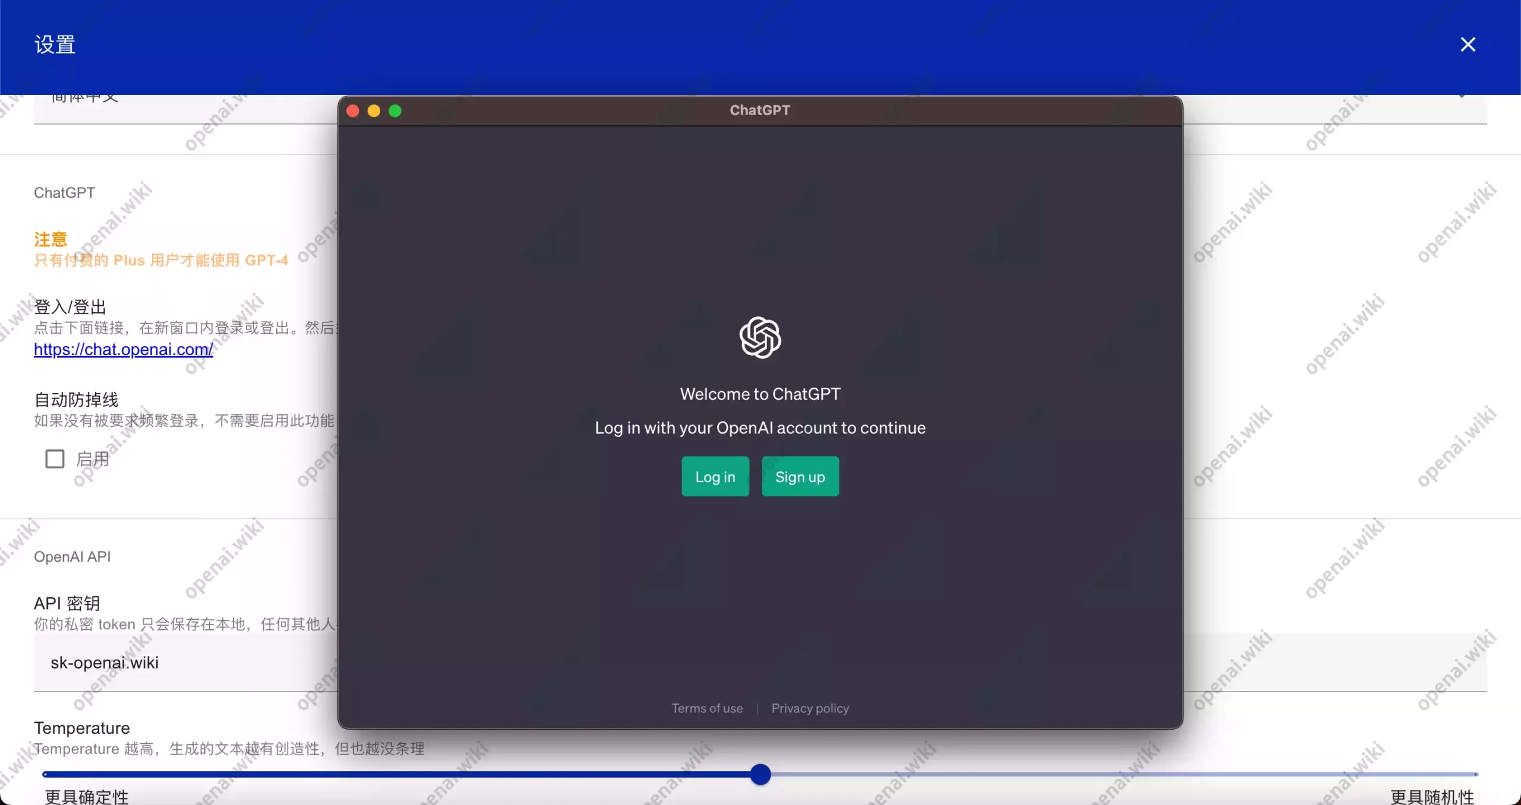Click the 自动防掉线 heading

pyautogui.click(x=76, y=400)
